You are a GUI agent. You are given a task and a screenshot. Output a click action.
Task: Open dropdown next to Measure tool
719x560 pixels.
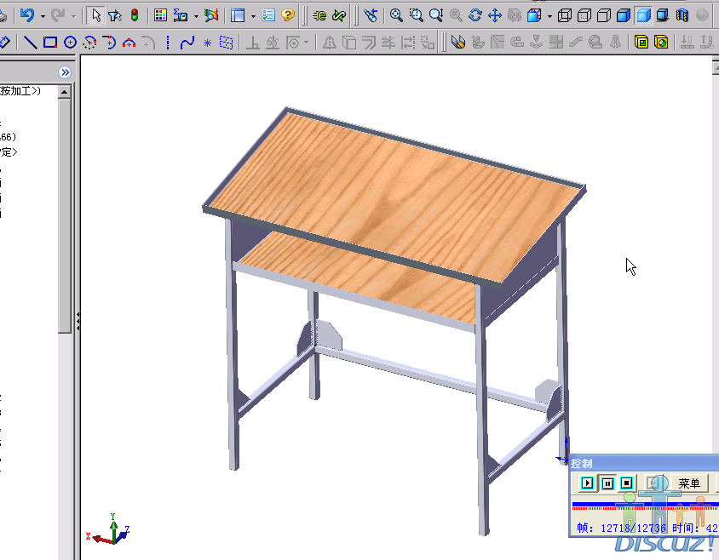(x=196, y=16)
